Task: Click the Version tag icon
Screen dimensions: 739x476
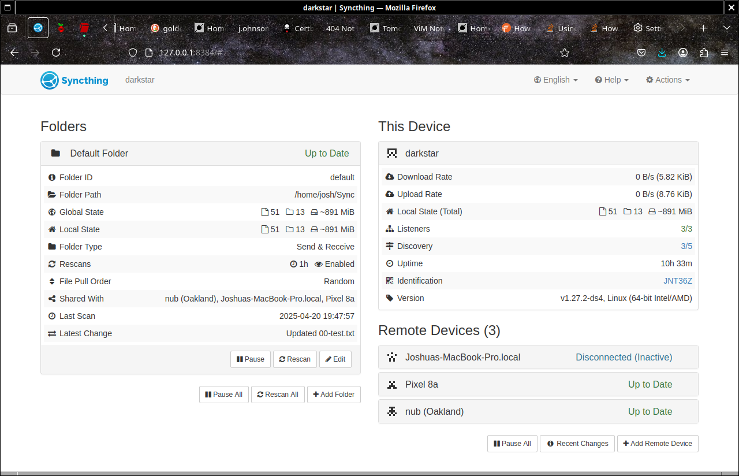Action: click(390, 298)
